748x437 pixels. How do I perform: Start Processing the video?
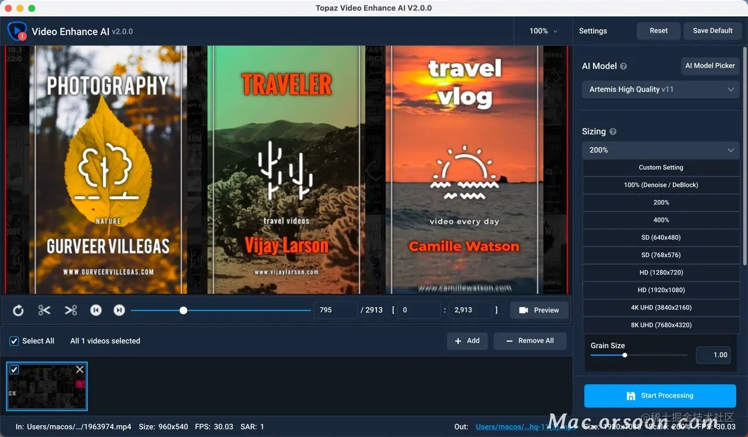(x=660, y=396)
